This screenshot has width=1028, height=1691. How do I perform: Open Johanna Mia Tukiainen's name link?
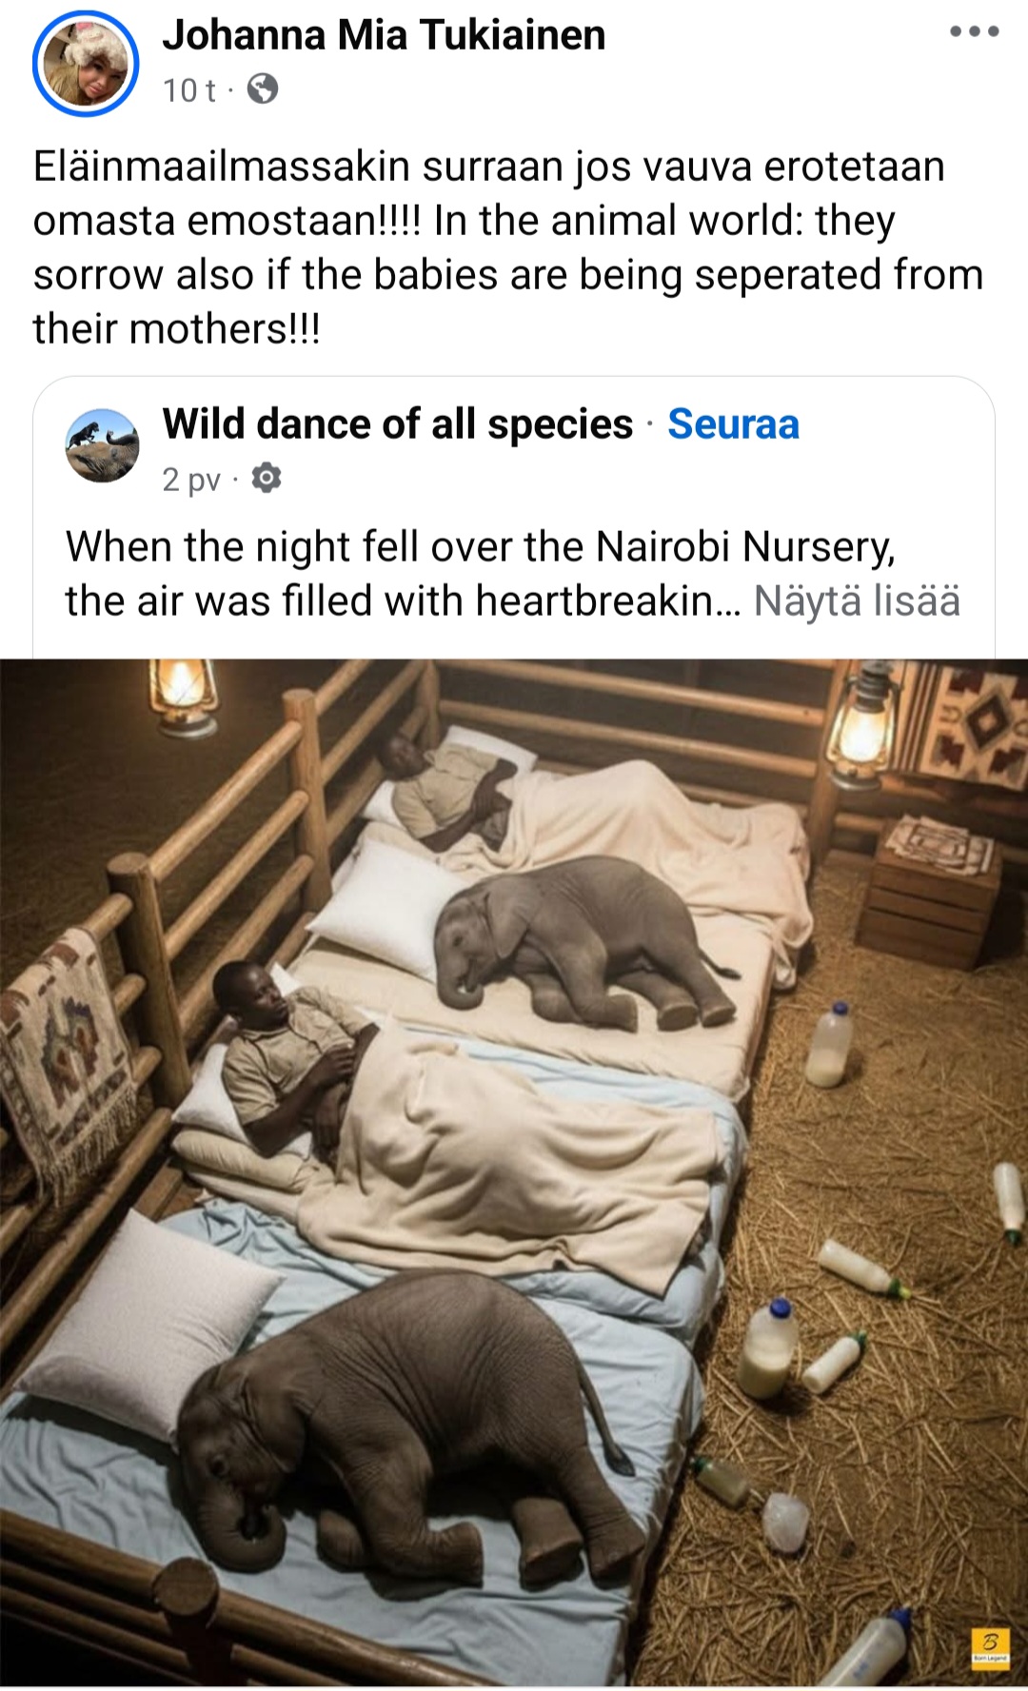click(384, 35)
